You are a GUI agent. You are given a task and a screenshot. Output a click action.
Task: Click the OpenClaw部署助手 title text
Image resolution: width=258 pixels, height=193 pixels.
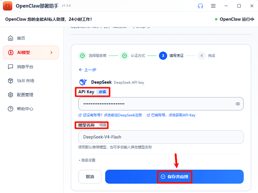click(37, 6)
